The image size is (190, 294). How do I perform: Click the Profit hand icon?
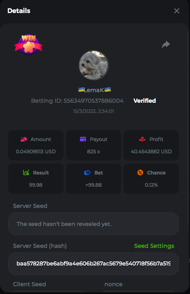[x=142, y=139]
